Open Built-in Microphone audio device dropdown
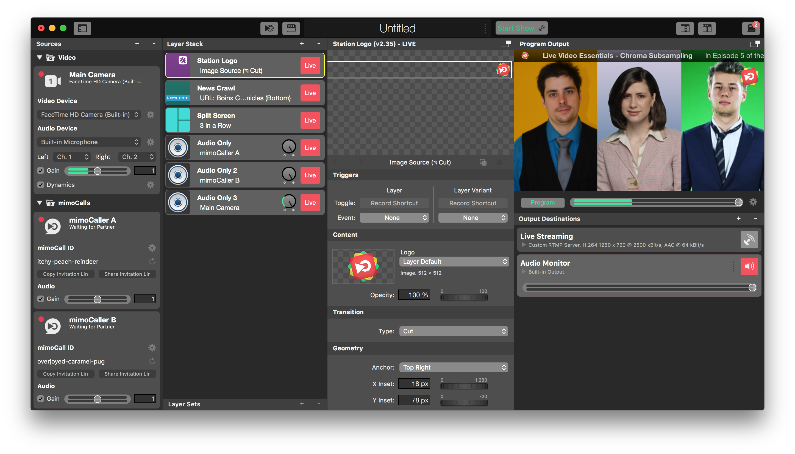 pyautogui.click(x=89, y=142)
